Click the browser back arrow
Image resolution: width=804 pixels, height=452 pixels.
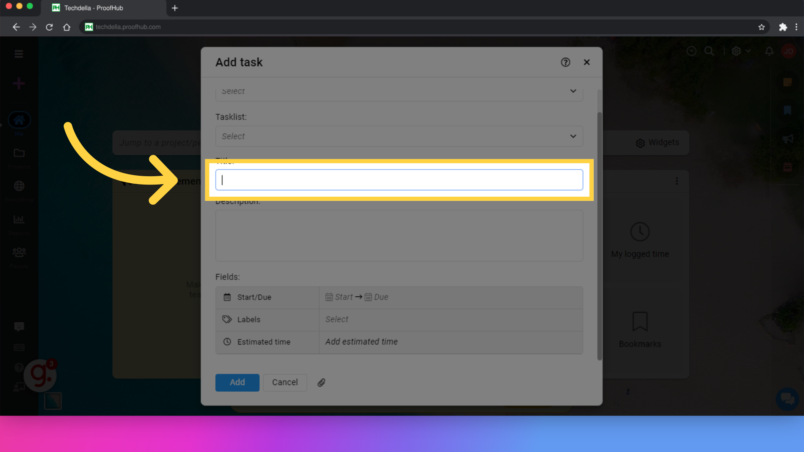16,27
